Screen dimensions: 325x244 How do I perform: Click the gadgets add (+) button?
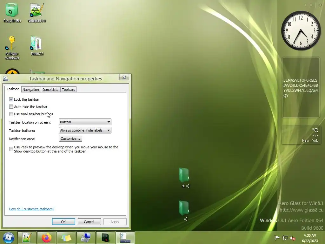tap(320, 5)
